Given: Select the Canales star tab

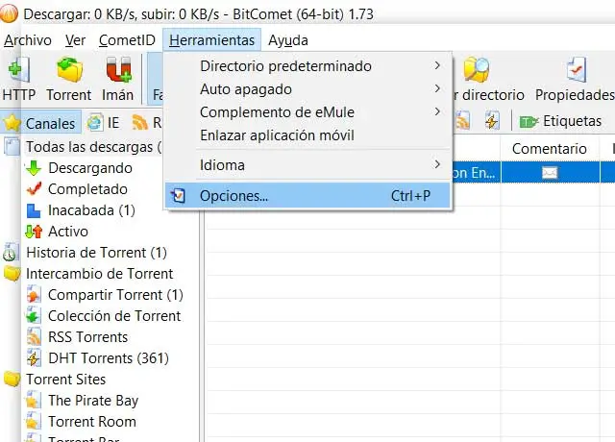Looking at the screenshot, I should click(x=40, y=123).
